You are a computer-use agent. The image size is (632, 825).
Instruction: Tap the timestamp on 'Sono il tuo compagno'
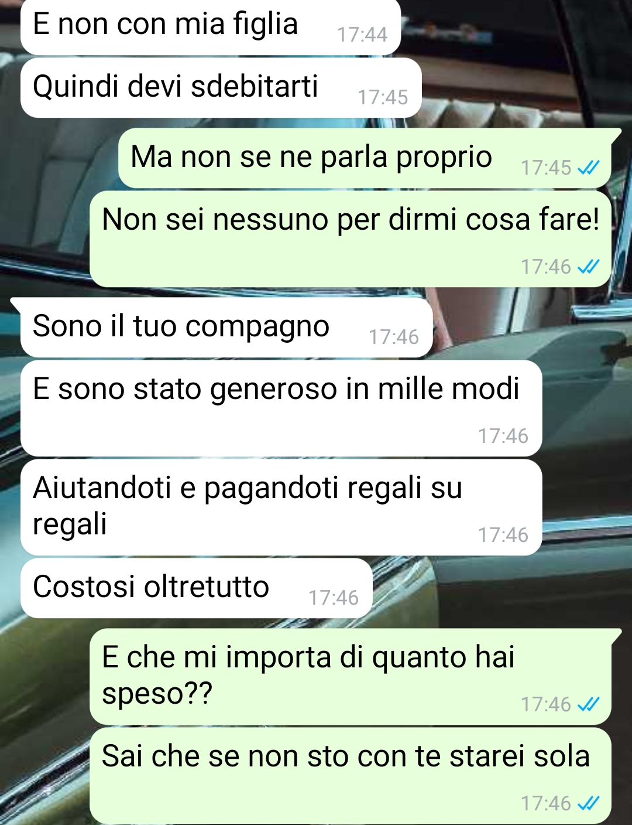[x=394, y=337]
